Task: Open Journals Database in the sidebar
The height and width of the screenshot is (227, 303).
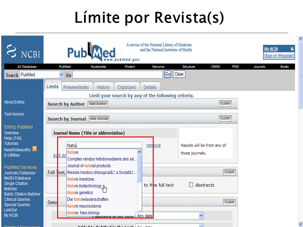Action: pos(20,173)
